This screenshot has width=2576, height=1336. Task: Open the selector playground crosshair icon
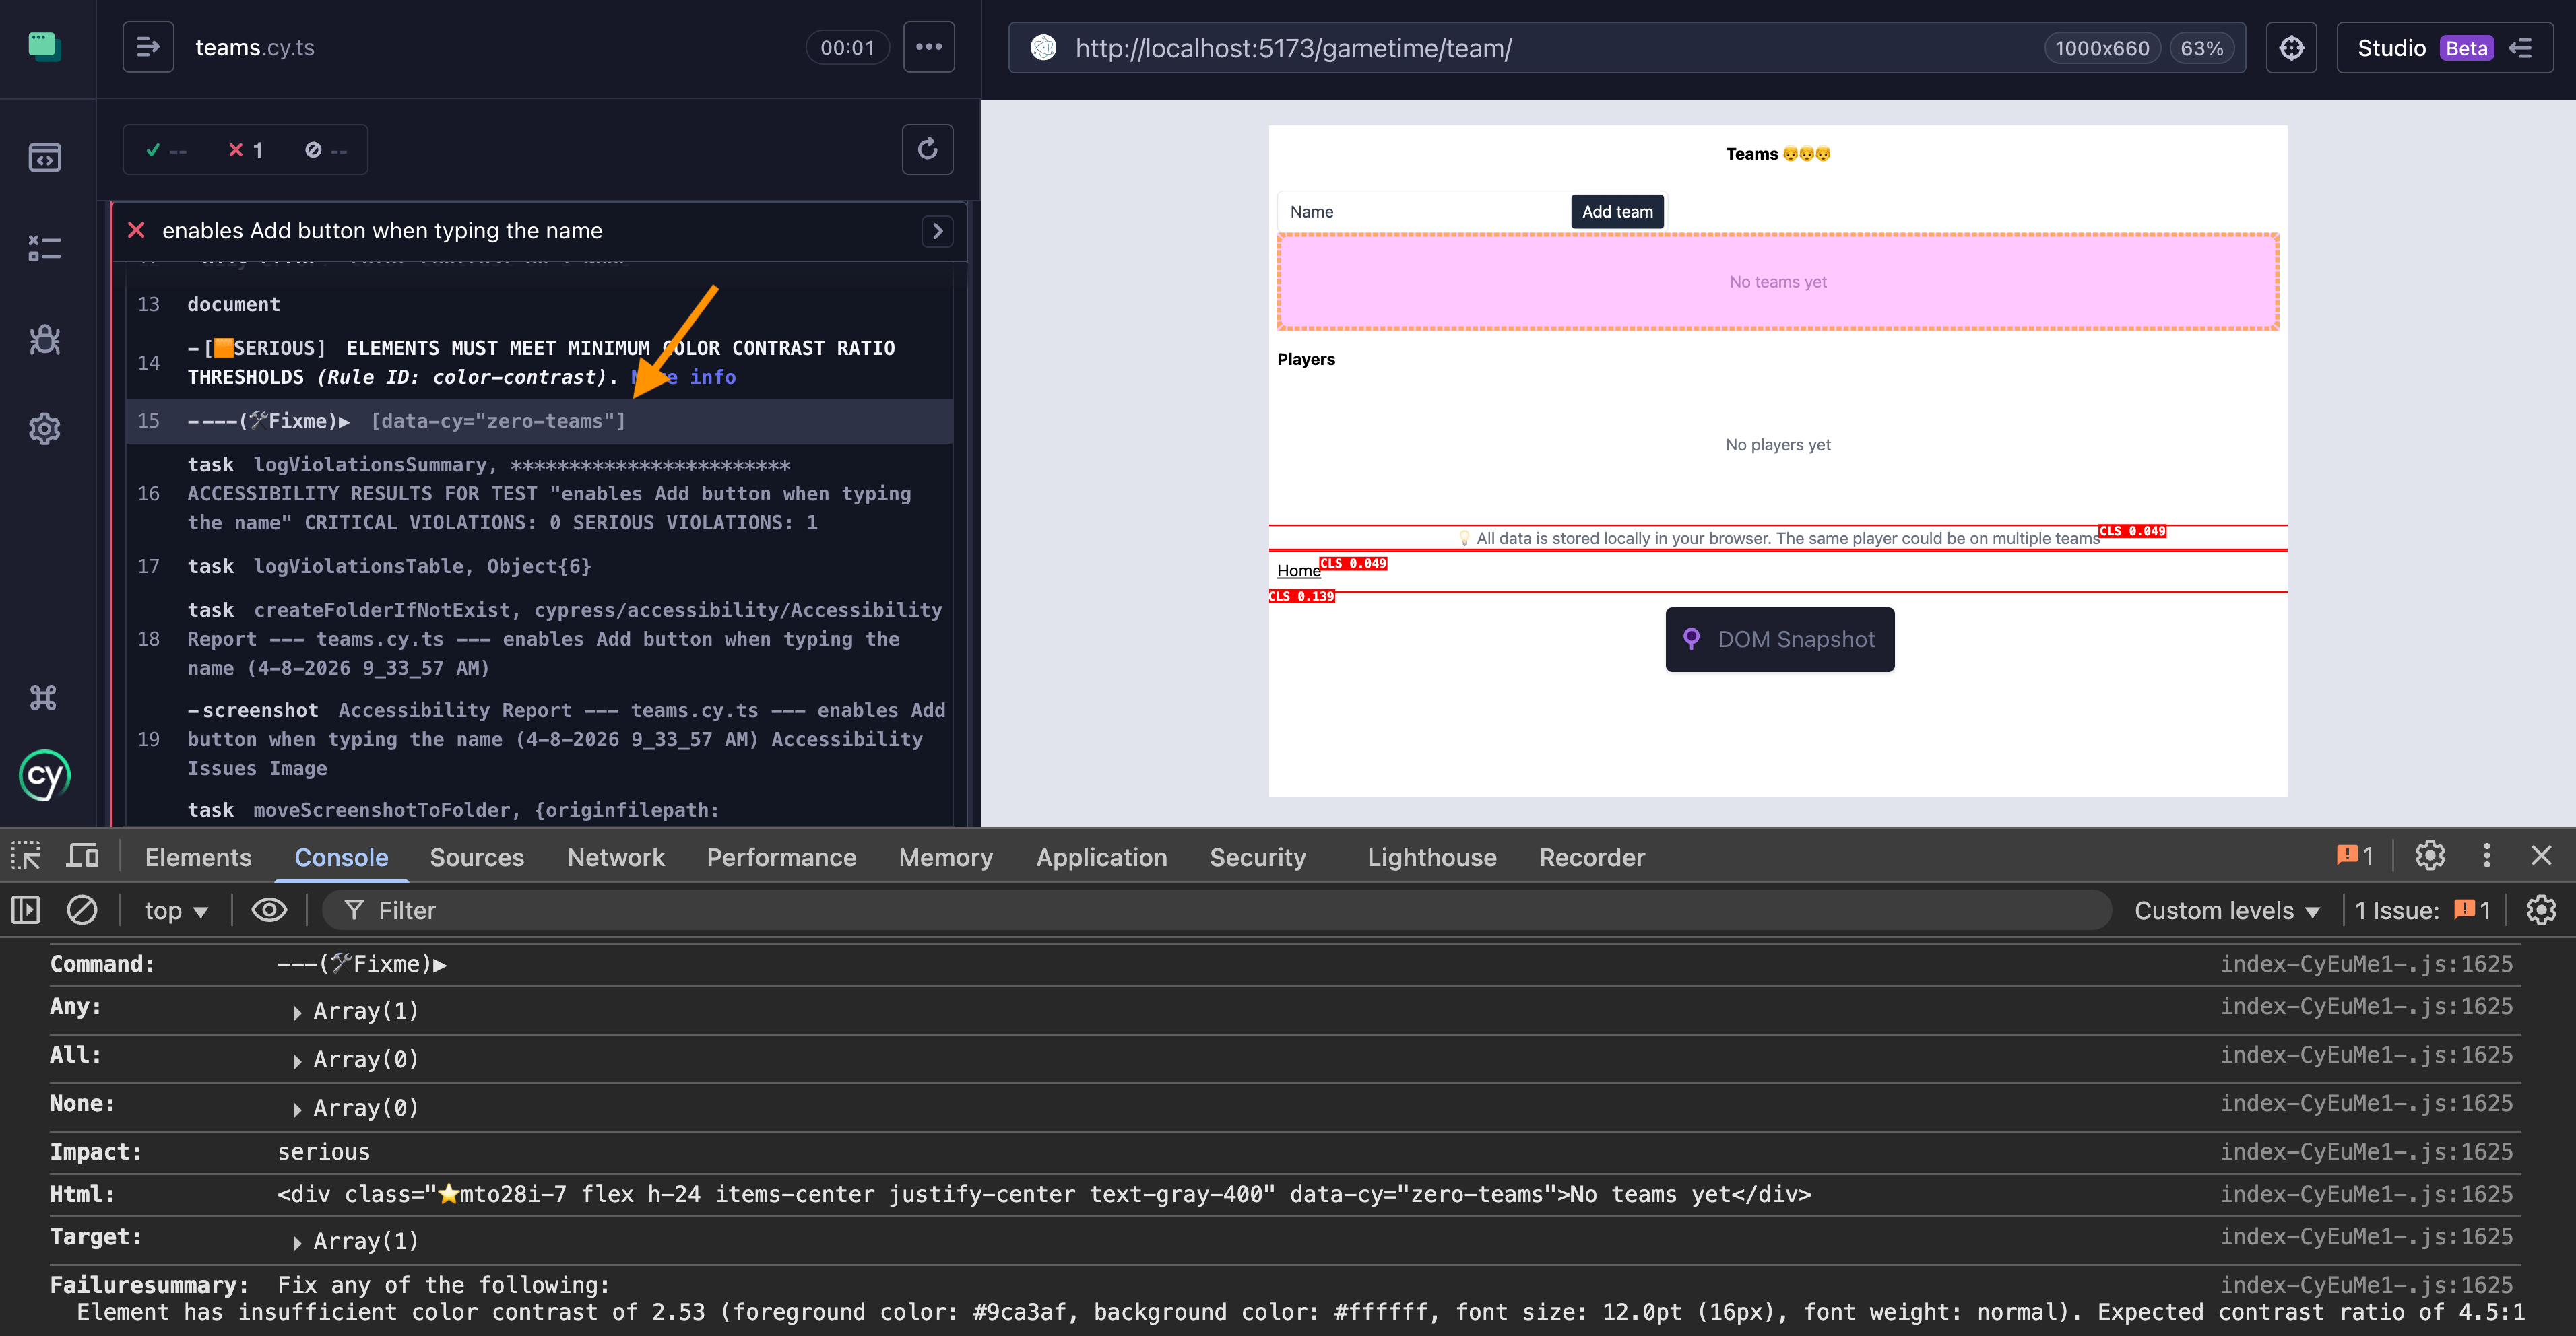pos(2291,47)
